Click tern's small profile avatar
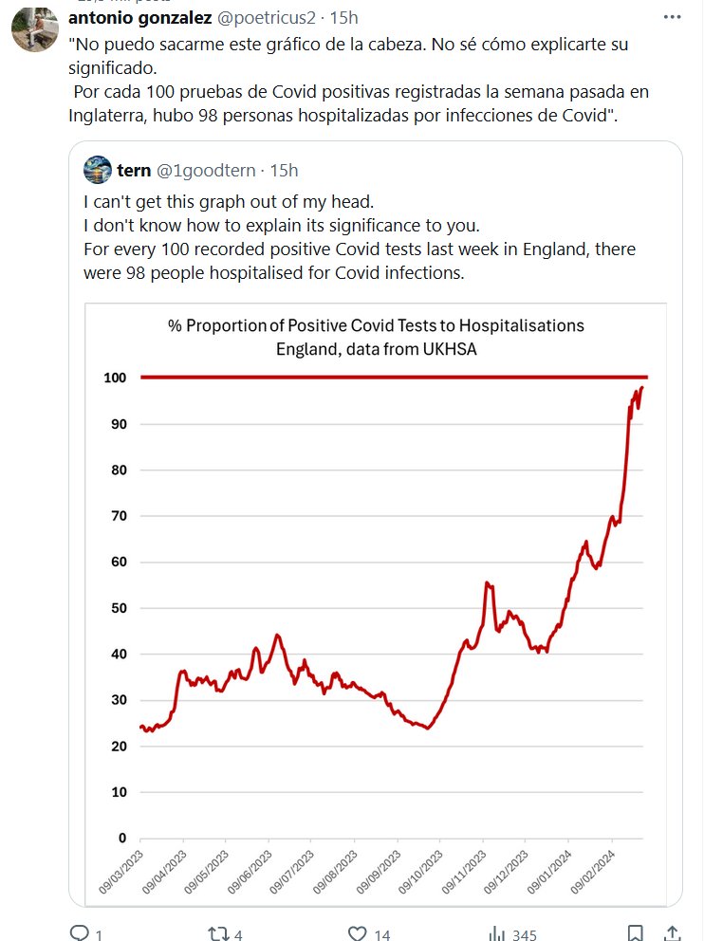Screen dimensions: 704x941 98,170
